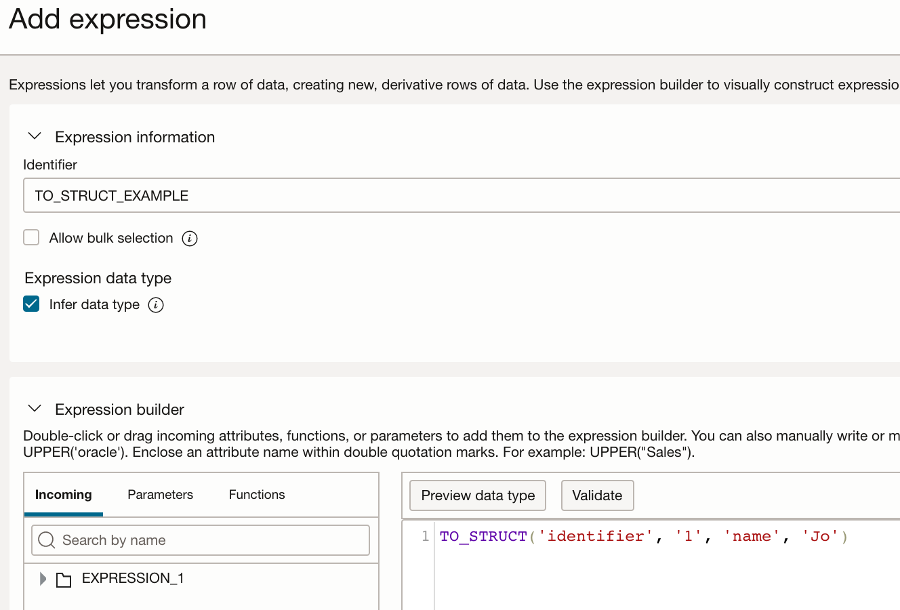The height and width of the screenshot is (610, 900).
Task: Click line number 1 in editor gutter
Action: [425, 536]
